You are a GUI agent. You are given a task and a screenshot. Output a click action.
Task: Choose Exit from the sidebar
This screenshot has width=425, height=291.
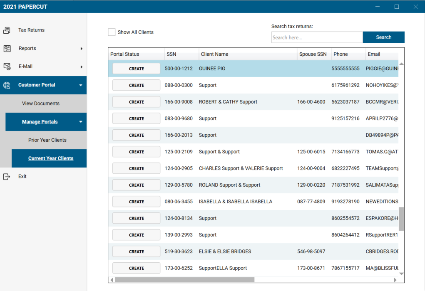coord(22,177)
